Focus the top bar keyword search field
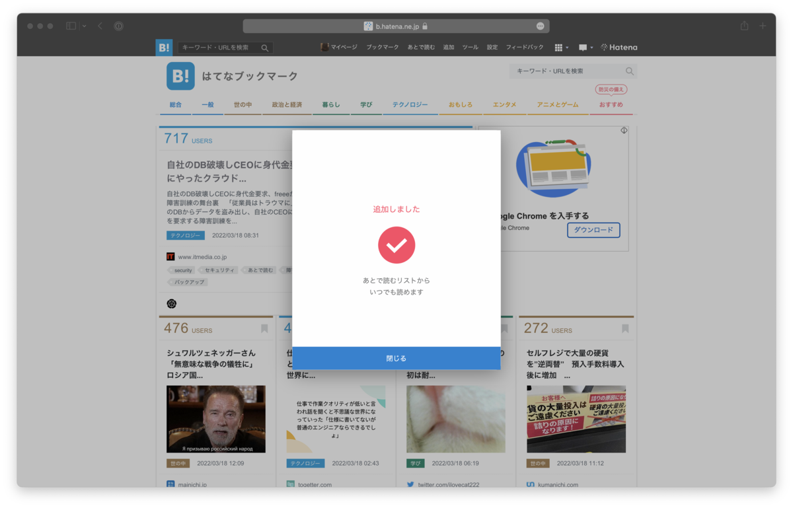Viewport: 793px width, 508px height. pos(219,48)
